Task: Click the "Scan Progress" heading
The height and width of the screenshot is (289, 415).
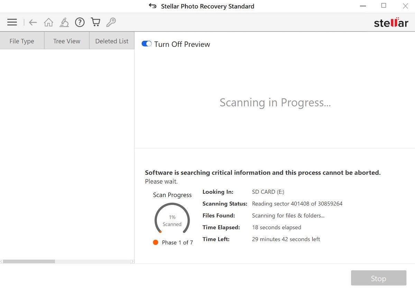Action: click(x=172, y=195)
